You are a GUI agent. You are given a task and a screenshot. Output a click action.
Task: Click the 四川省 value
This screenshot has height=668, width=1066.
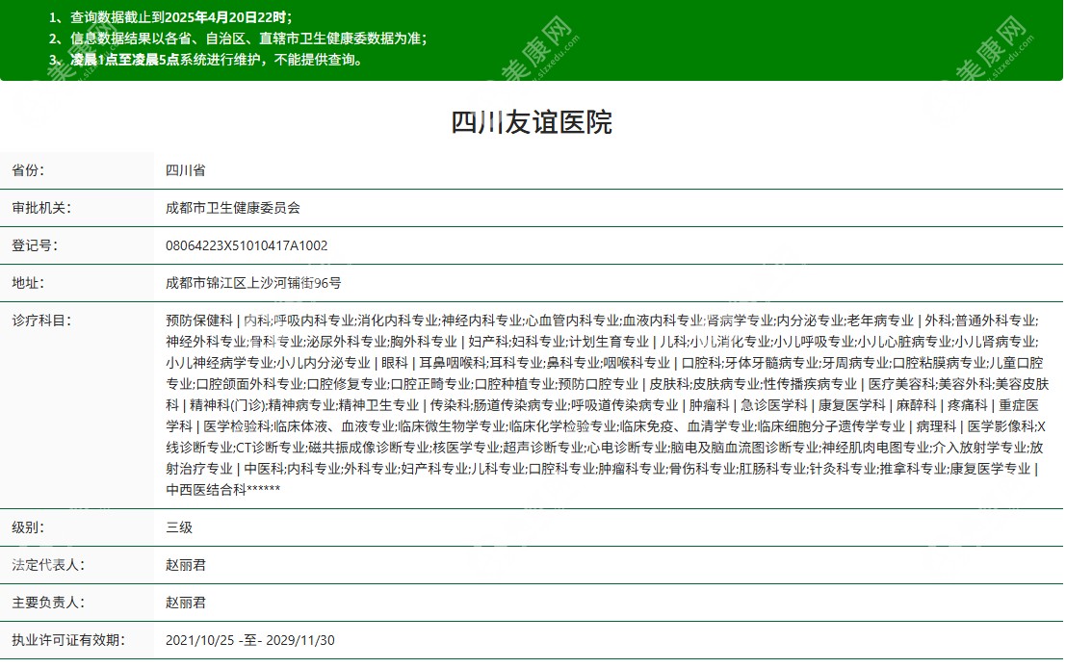pos(186,170)
